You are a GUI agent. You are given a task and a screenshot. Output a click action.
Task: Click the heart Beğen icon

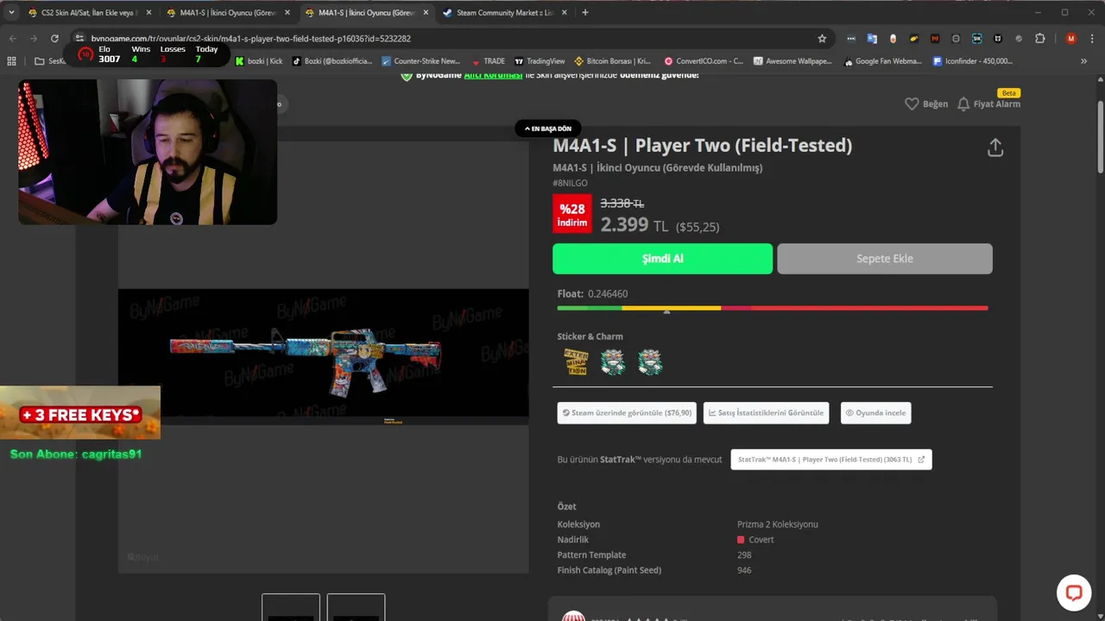[x=912, y=103]
